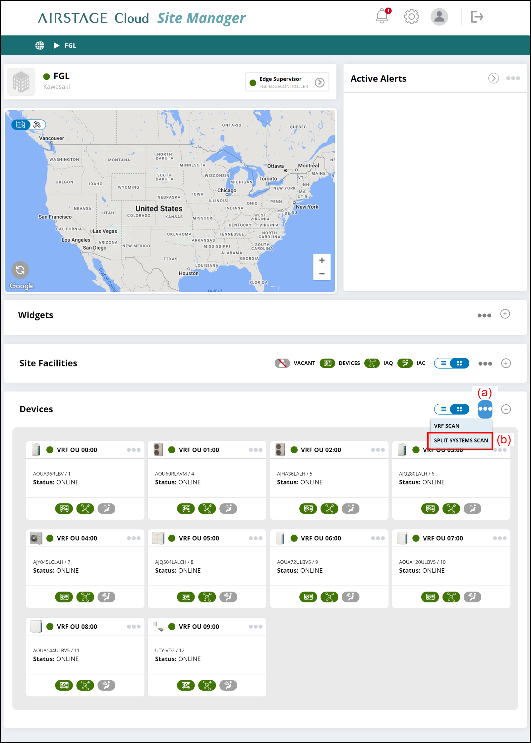Click the FGL breadcrumb link
Screen dimensions: 531x743
(x=70, y=45)
